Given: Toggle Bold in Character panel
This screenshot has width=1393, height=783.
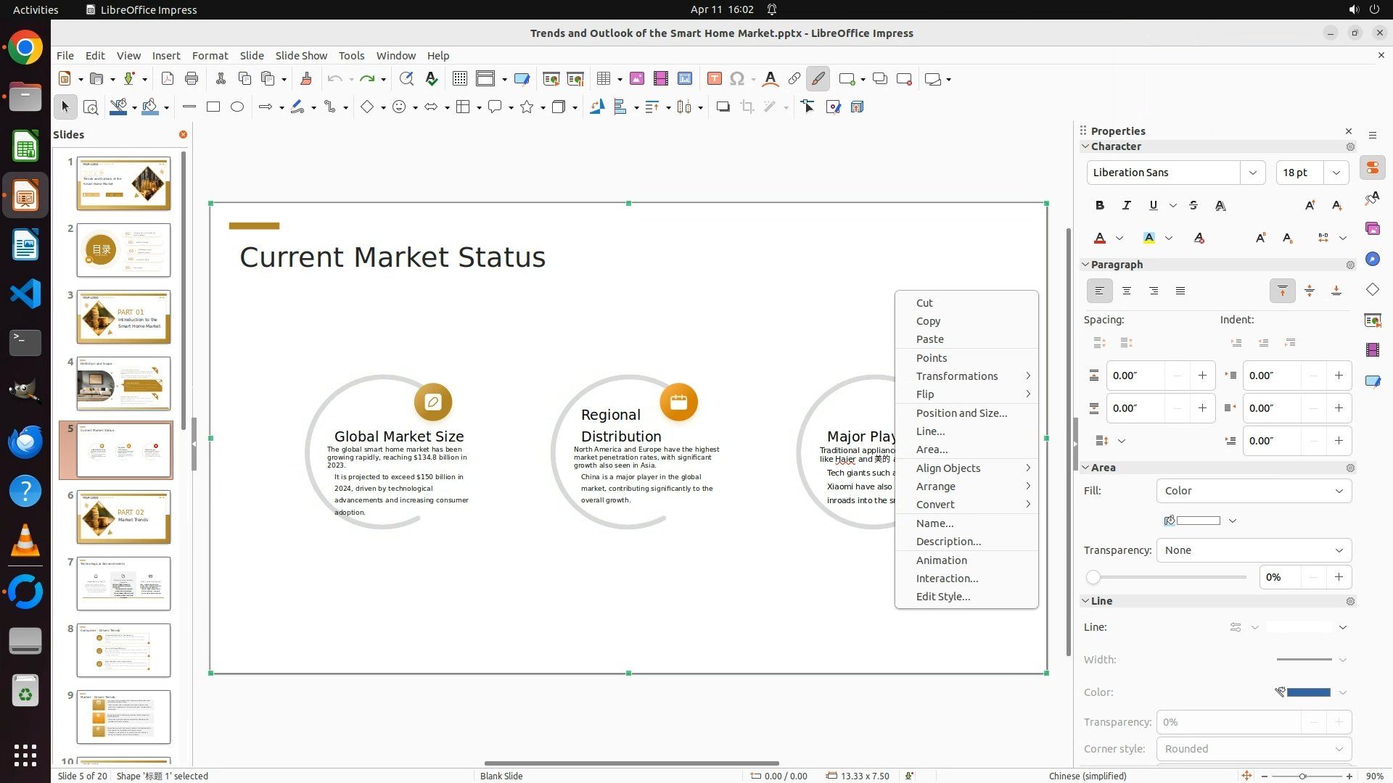Looking at the screenshot, I should [1100, 205].
